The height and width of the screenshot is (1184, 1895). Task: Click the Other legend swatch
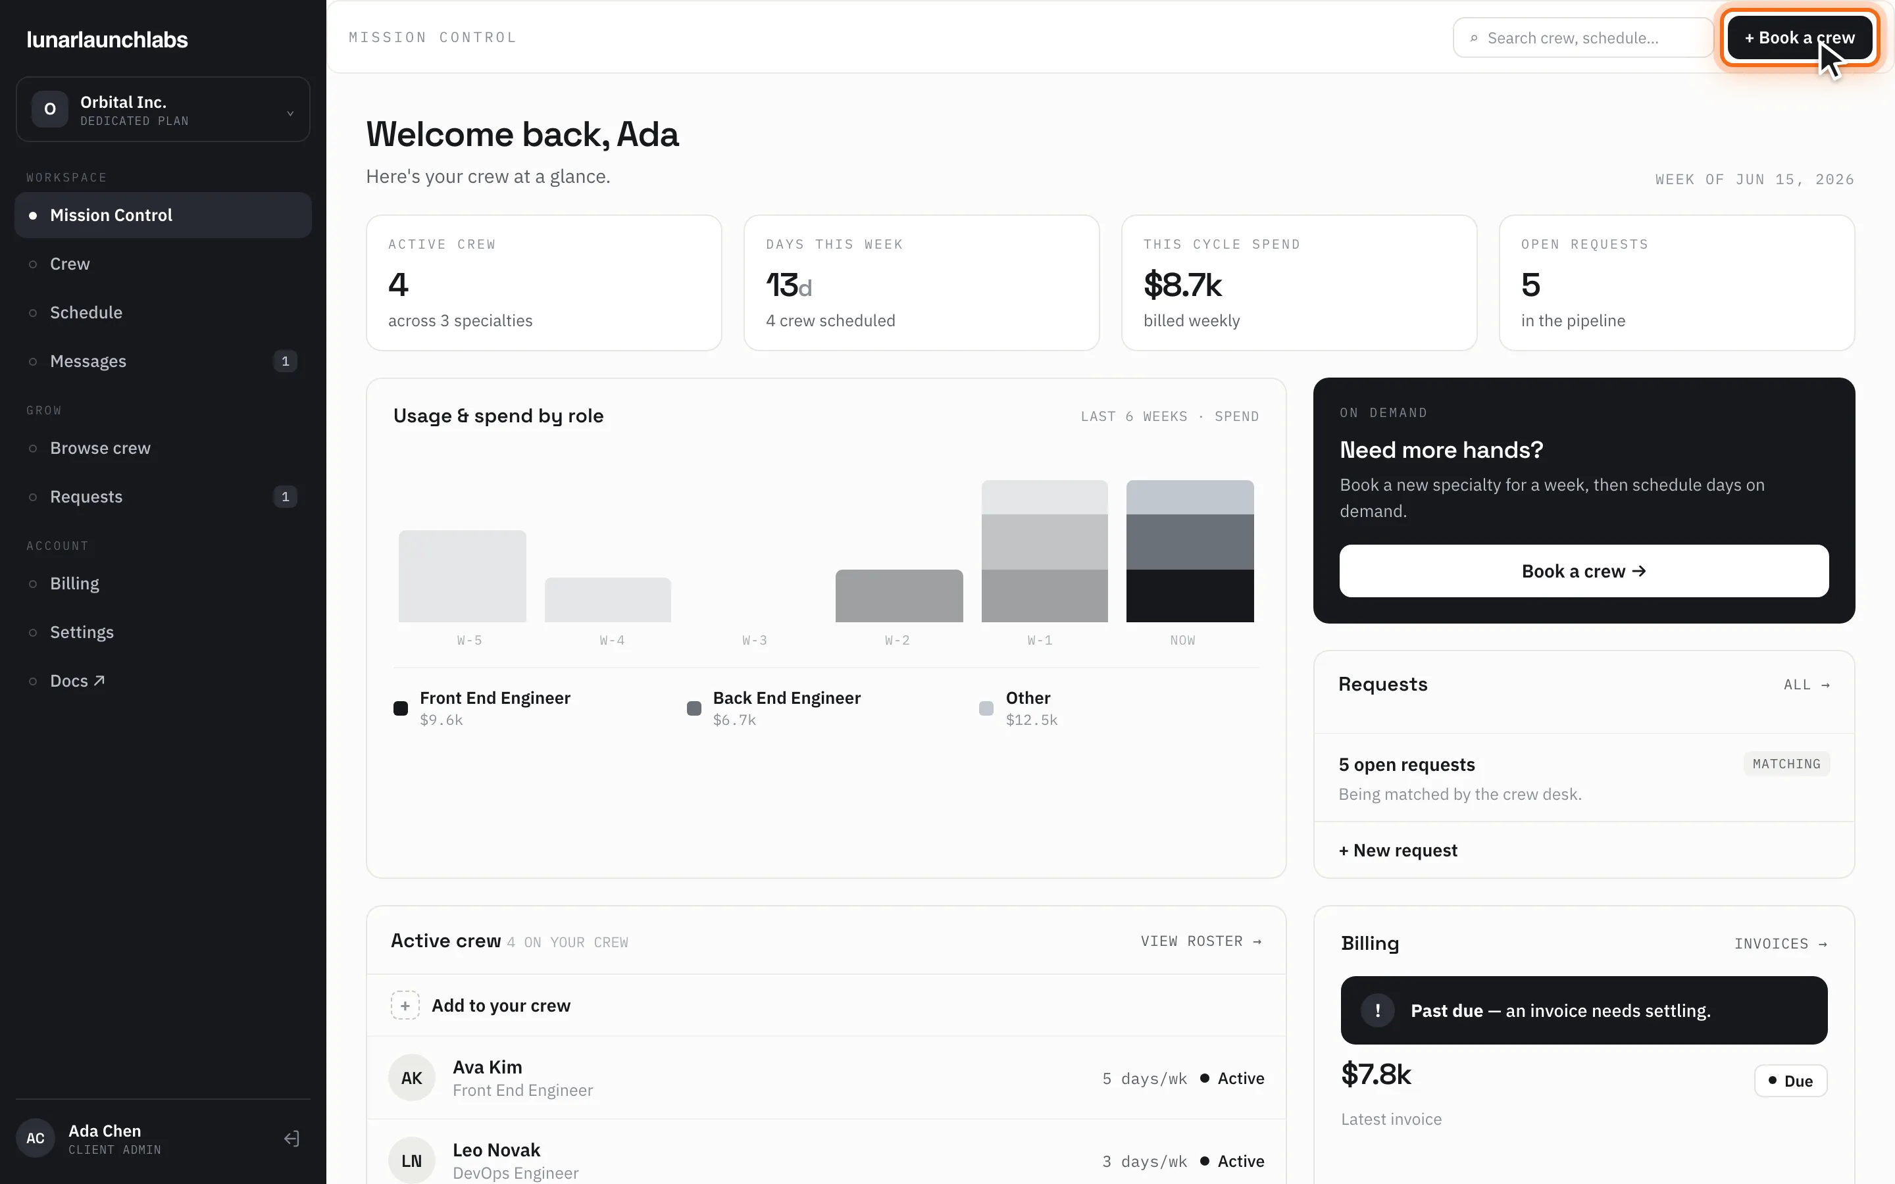[x=986, y=708]
